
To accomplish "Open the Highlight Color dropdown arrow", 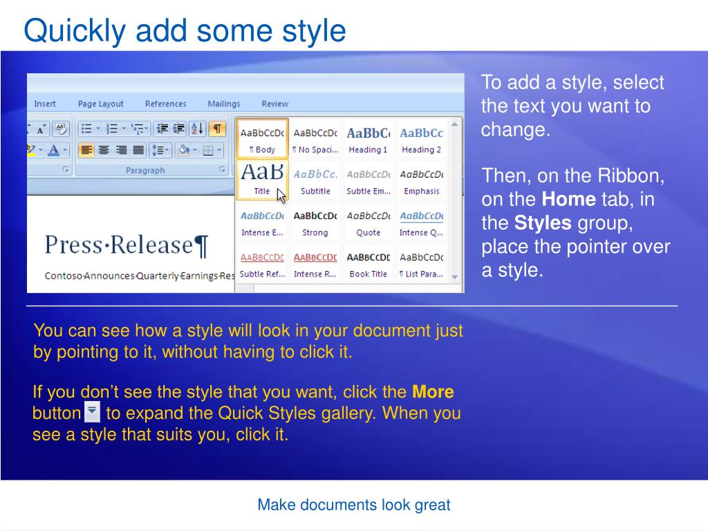I will pos(41,150).
